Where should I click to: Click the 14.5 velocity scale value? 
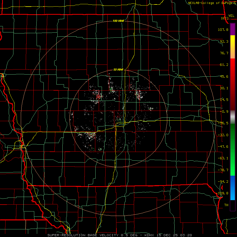tap(224, 100)
